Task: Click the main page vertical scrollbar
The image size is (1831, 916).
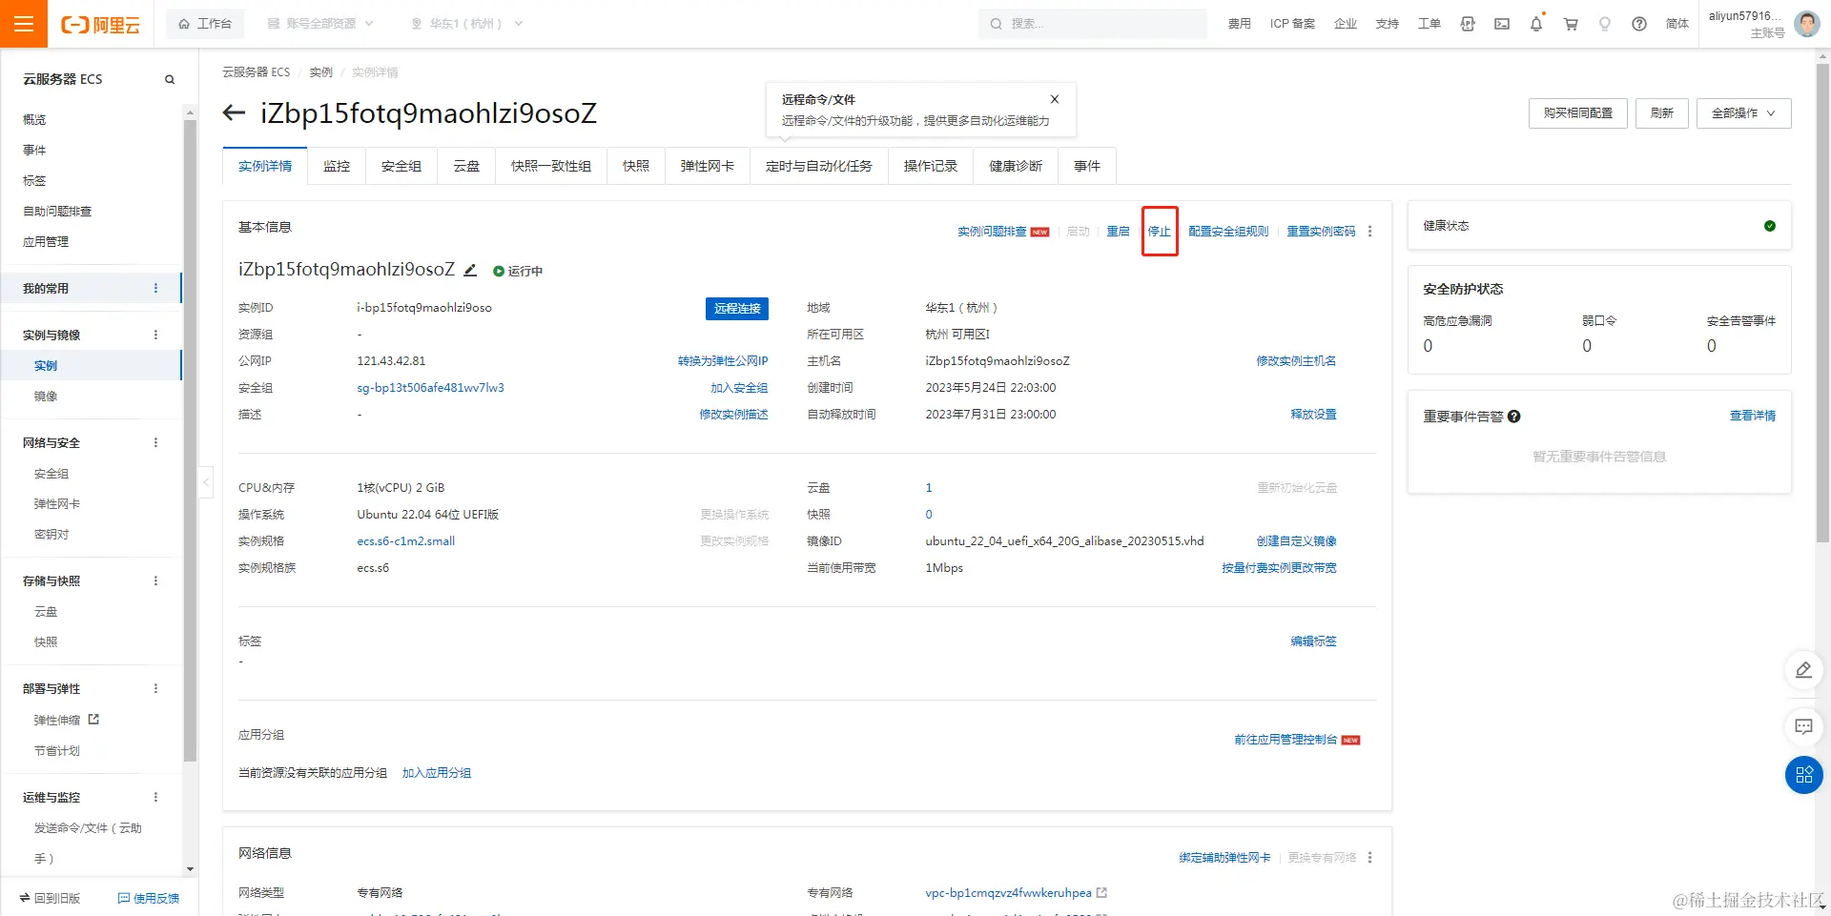Action: point(1823,305)
